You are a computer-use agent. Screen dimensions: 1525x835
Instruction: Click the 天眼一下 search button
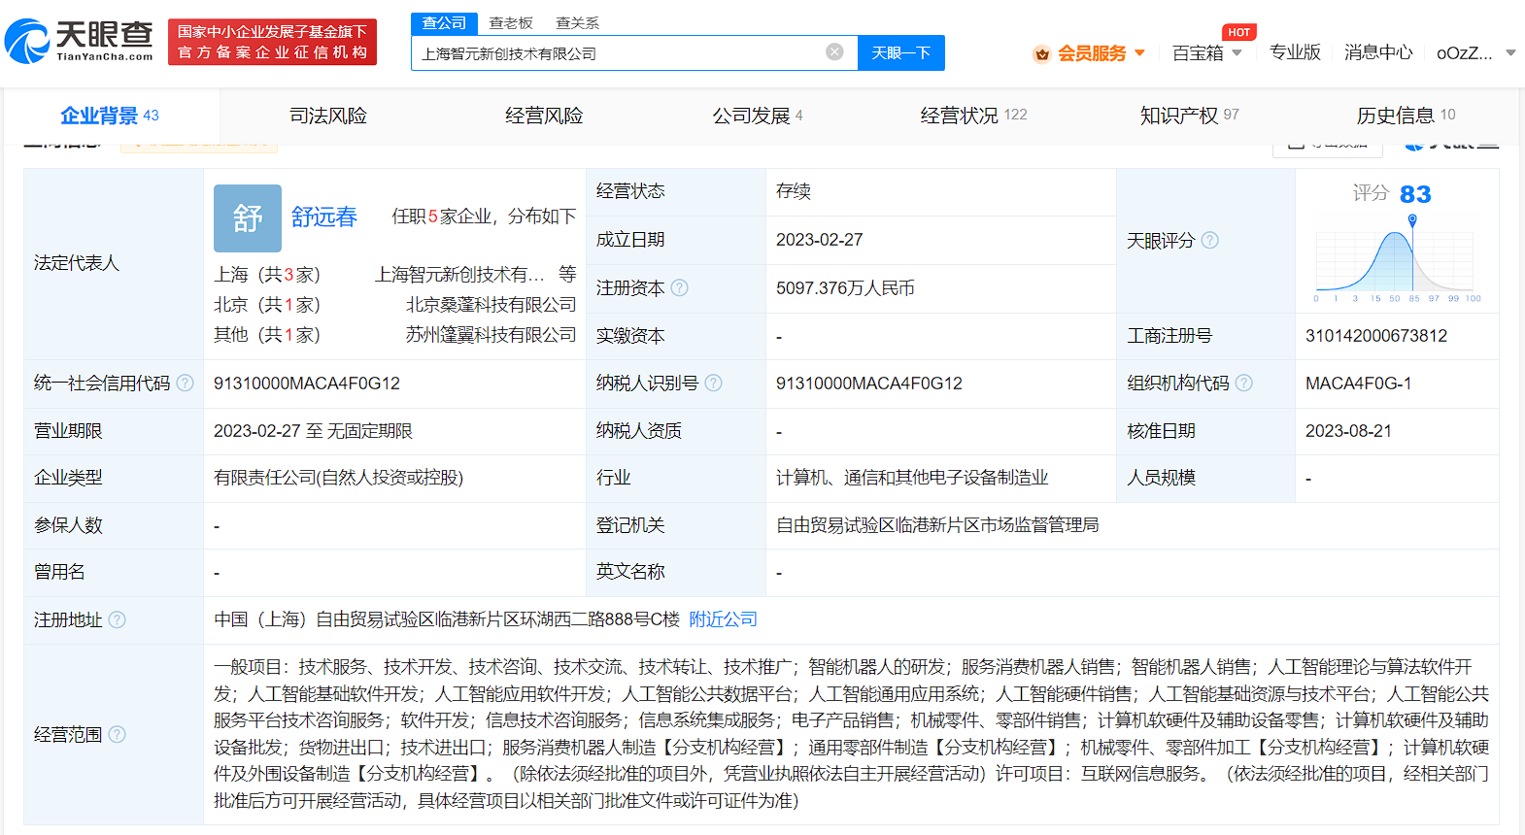[901, 52]
